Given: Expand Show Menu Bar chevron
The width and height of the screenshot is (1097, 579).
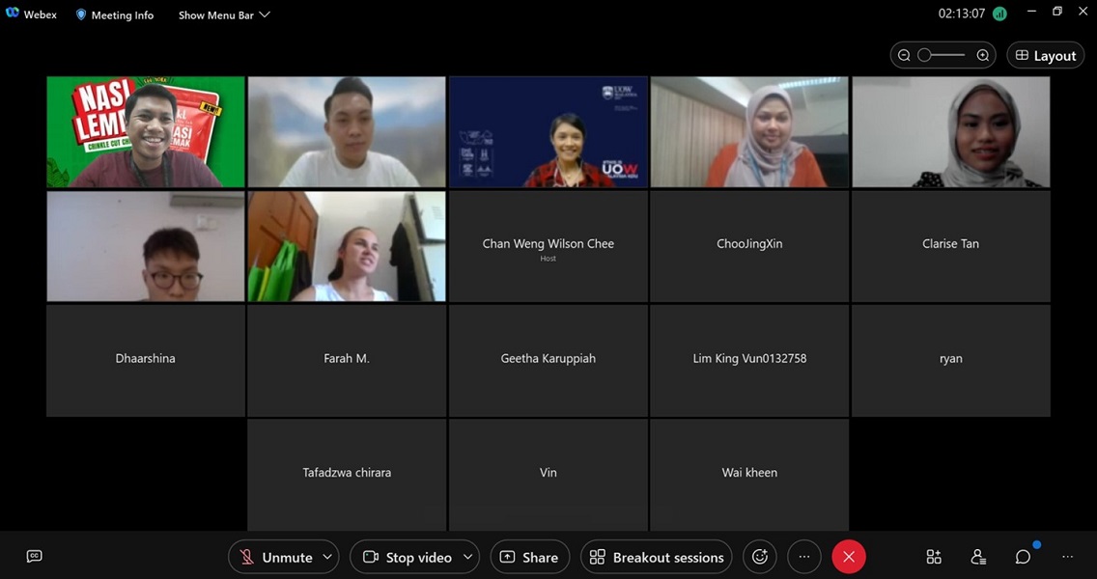Looking at the screenshot, I should pyautogui.click(x=265, y=14).
